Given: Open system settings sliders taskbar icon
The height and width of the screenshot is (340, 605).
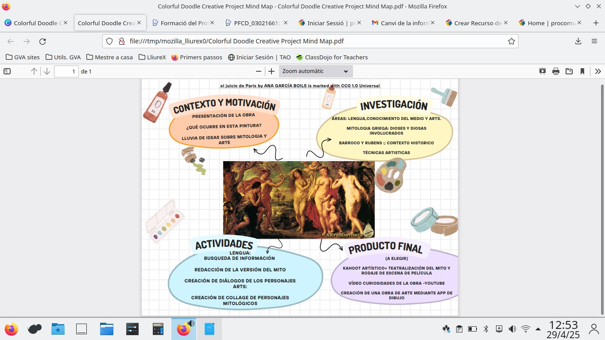Looking at the screenshot, I should pos(132,329).
